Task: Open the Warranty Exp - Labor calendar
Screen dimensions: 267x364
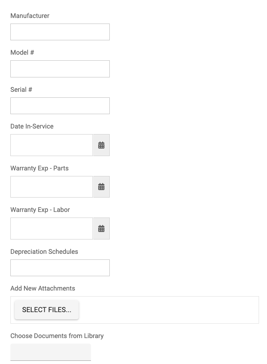Action: (x=101, y=229)
